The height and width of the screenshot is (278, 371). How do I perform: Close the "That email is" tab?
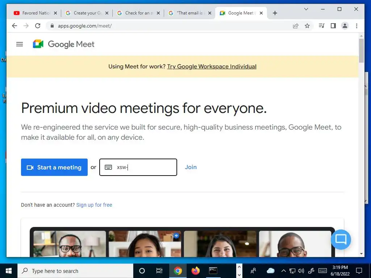(x=210, y=13)
